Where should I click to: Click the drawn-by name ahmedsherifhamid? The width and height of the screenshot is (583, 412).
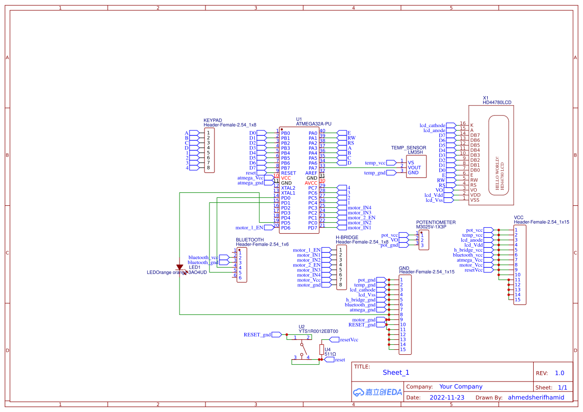point(536,398)
